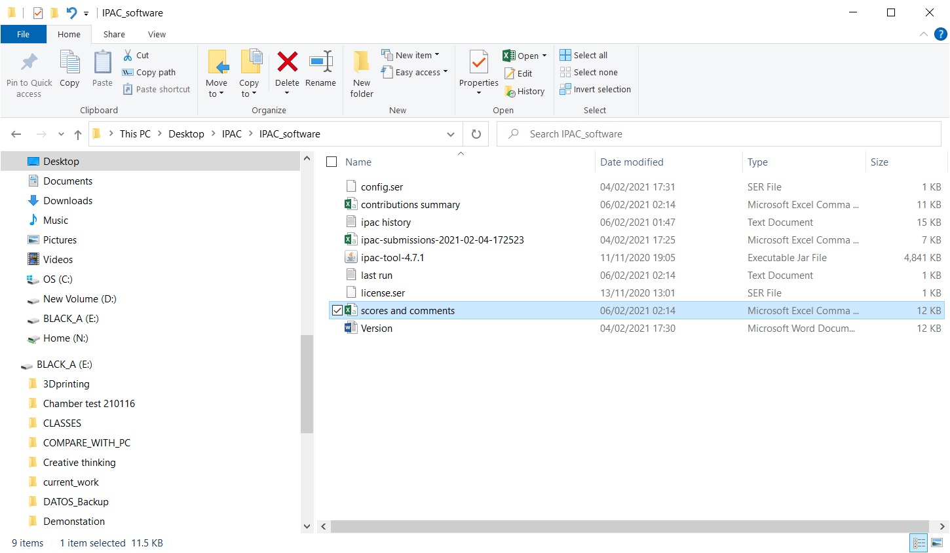The height and width of the screenshot is (553, 950).
Task: Click the Edit pencil button
Action: (518, 74)
